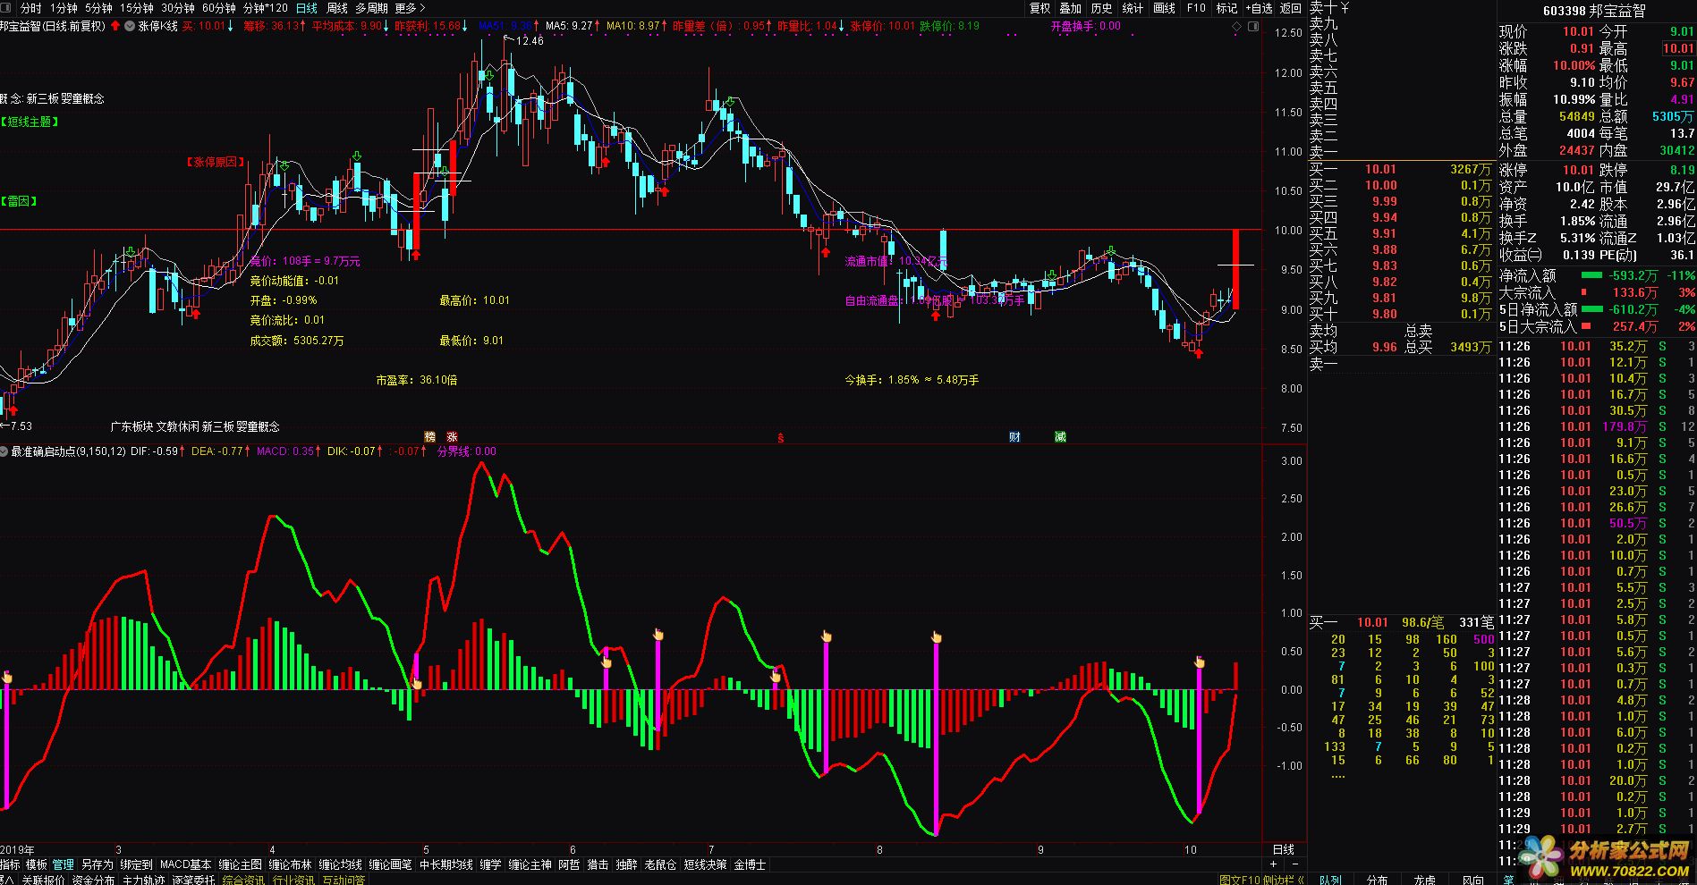Click the 日线 label at chart bottom right
Image resolution: width=1697 pixels, height=885 pixels.
point(1283,849)
